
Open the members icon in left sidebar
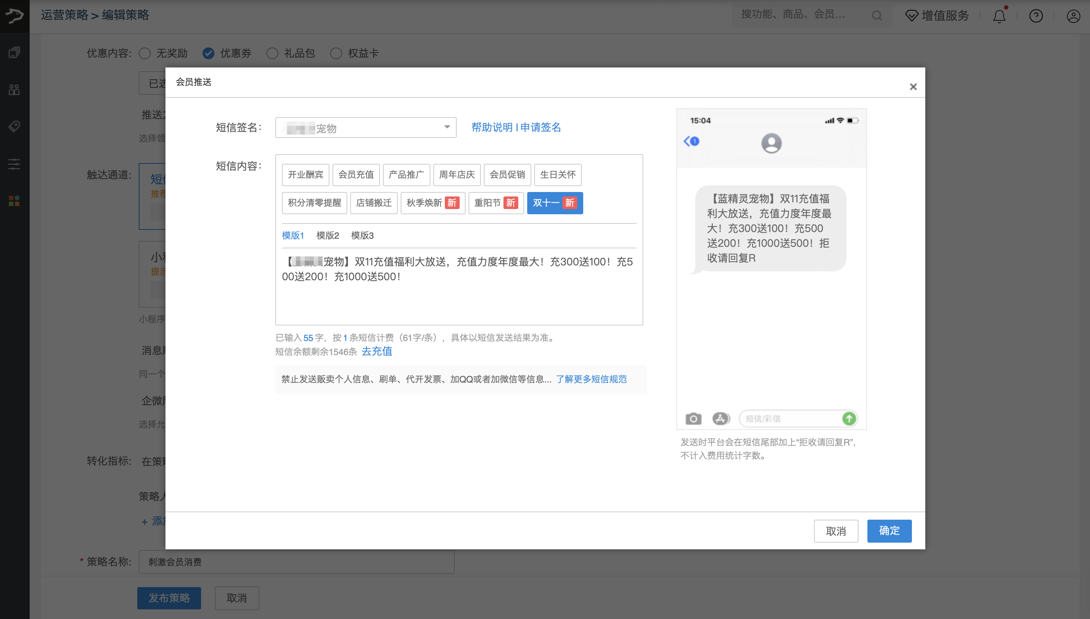tap(14, 89)
